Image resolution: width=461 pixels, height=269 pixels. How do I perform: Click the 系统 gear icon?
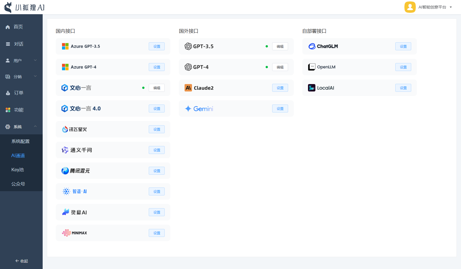8,127
